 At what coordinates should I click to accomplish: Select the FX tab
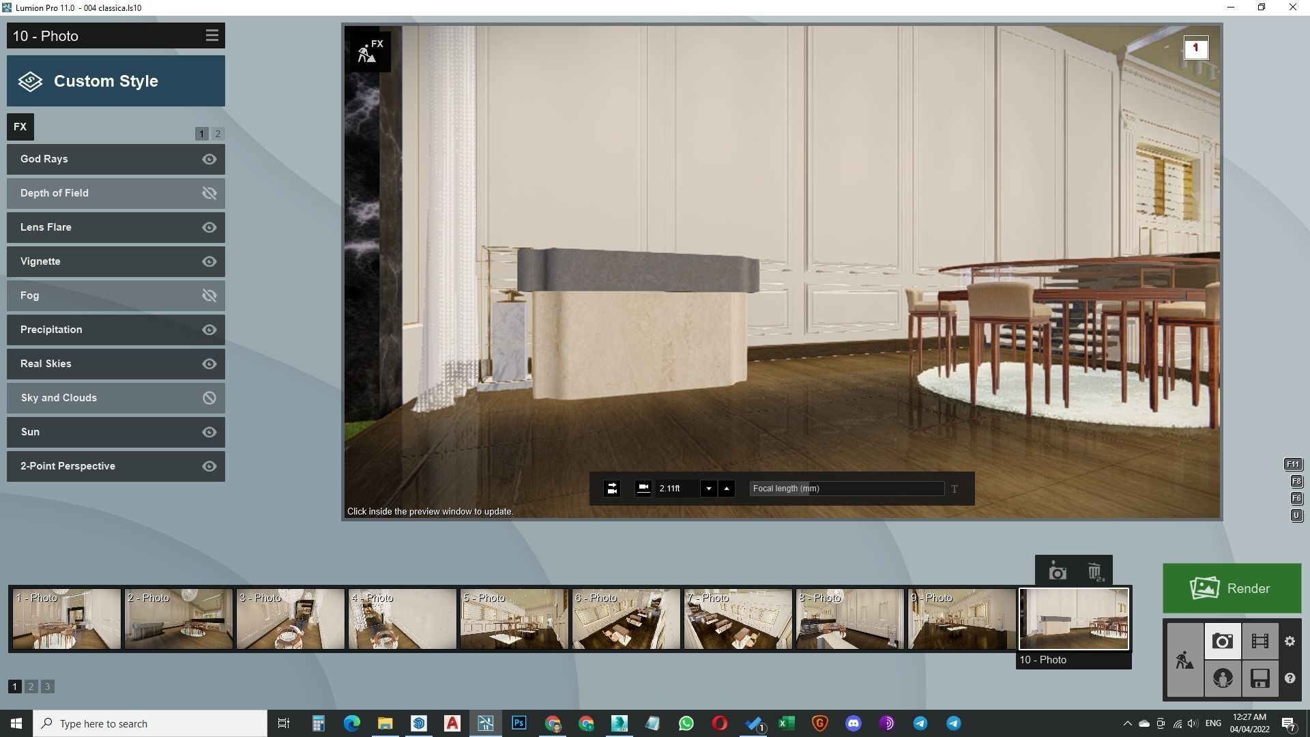point(20,127)
